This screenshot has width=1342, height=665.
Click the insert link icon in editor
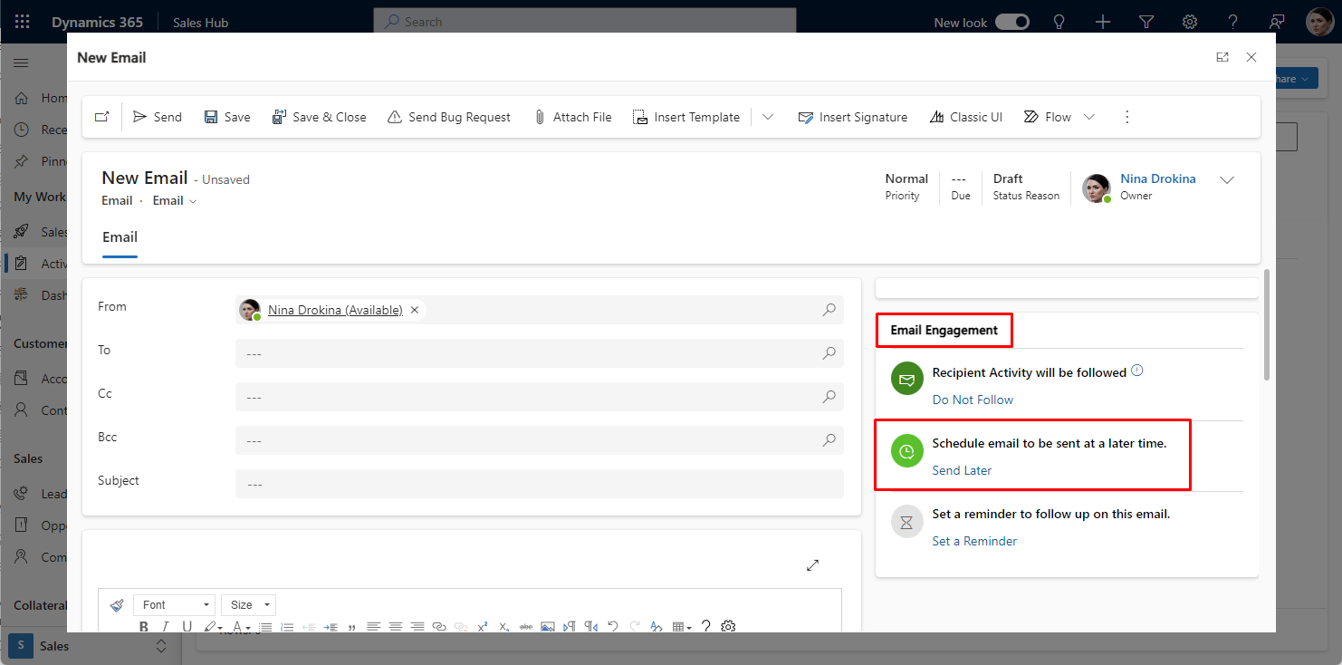pyautogui.click(x=439, y=627)
